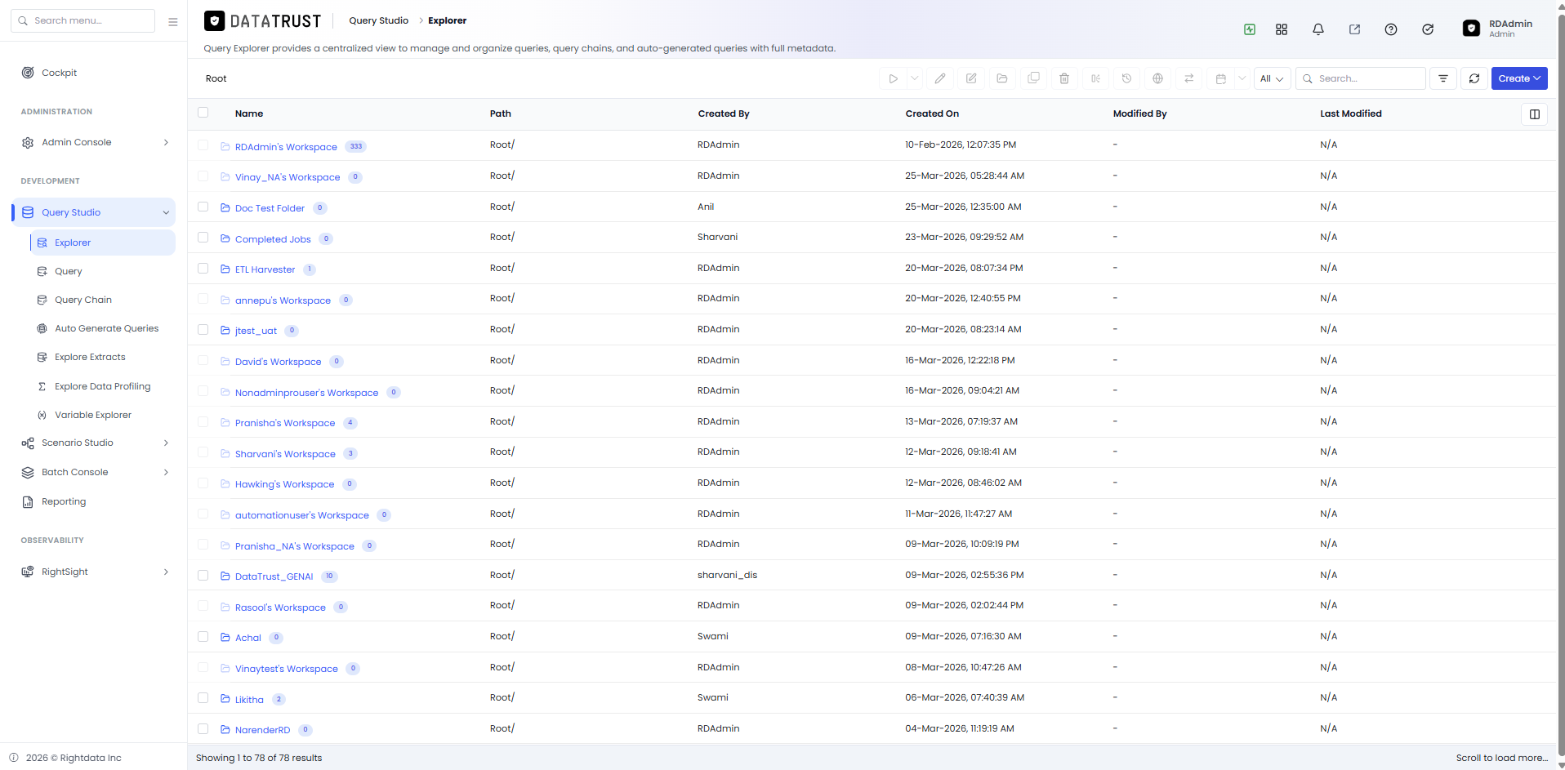The width and height of the screenshot is (1565, 770).
Task: Click the calendar schedule icon in toolbar
Action: pos(1220,78)
